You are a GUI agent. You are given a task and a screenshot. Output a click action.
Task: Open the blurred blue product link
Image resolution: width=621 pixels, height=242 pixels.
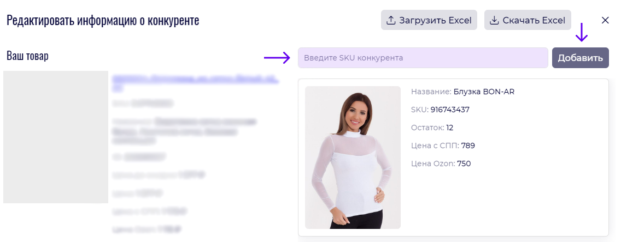point(195,83)
